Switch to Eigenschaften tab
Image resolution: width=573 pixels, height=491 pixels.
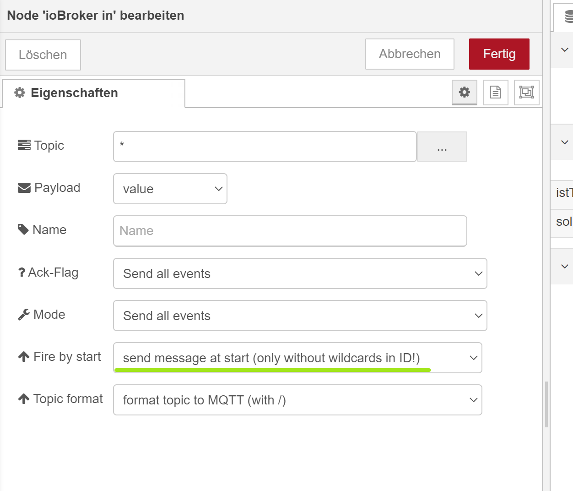94,93
